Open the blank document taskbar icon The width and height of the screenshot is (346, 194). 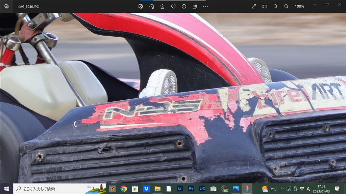coord(169,189)
